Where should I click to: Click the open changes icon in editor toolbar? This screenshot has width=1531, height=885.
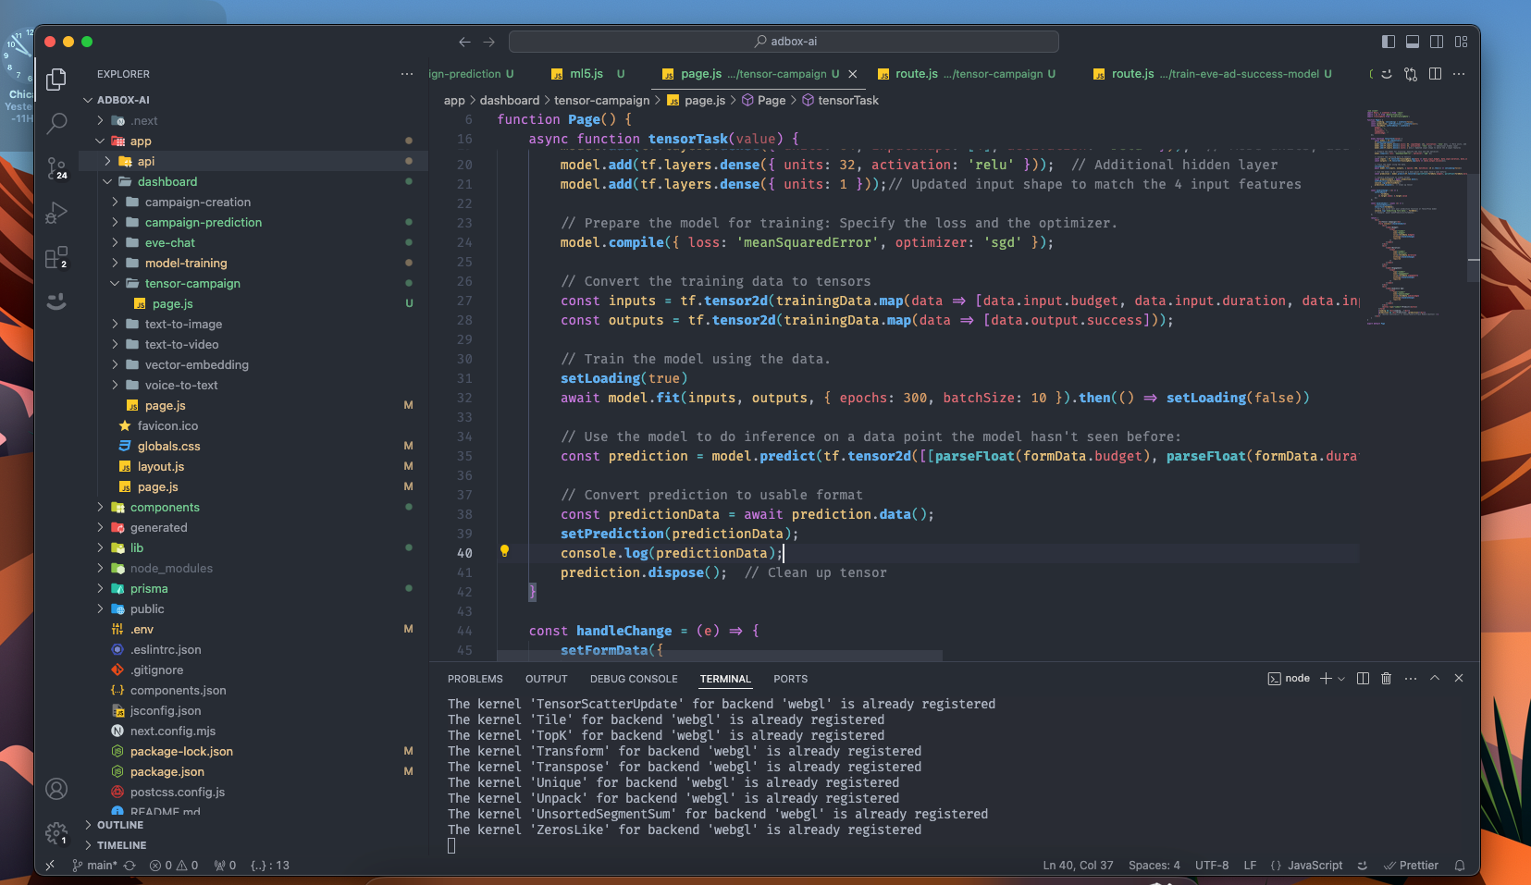click(x=1411, y=74)
